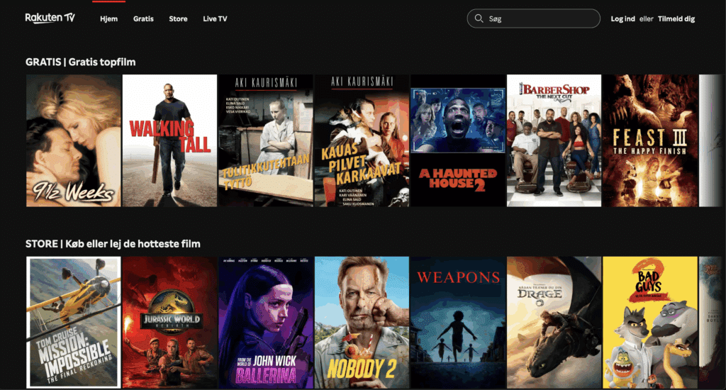Choose the Ballerina movie poster

point(265,323)
